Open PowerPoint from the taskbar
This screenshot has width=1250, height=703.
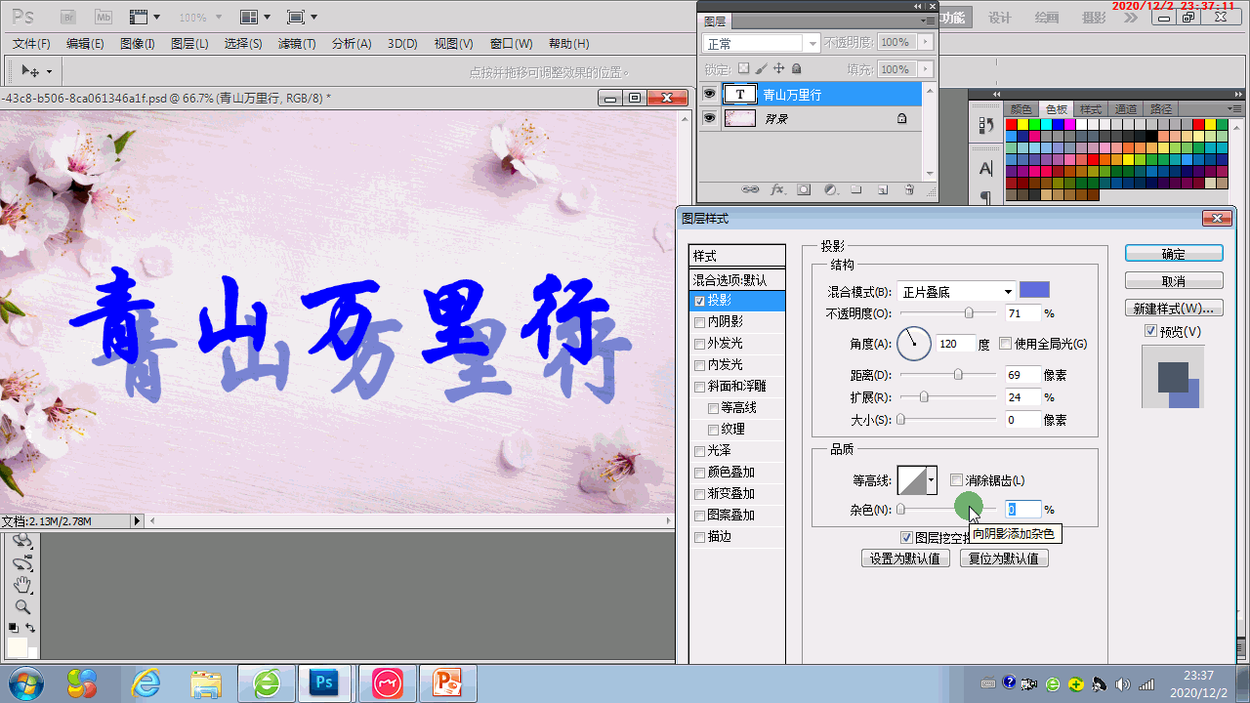tap(447, 682)
